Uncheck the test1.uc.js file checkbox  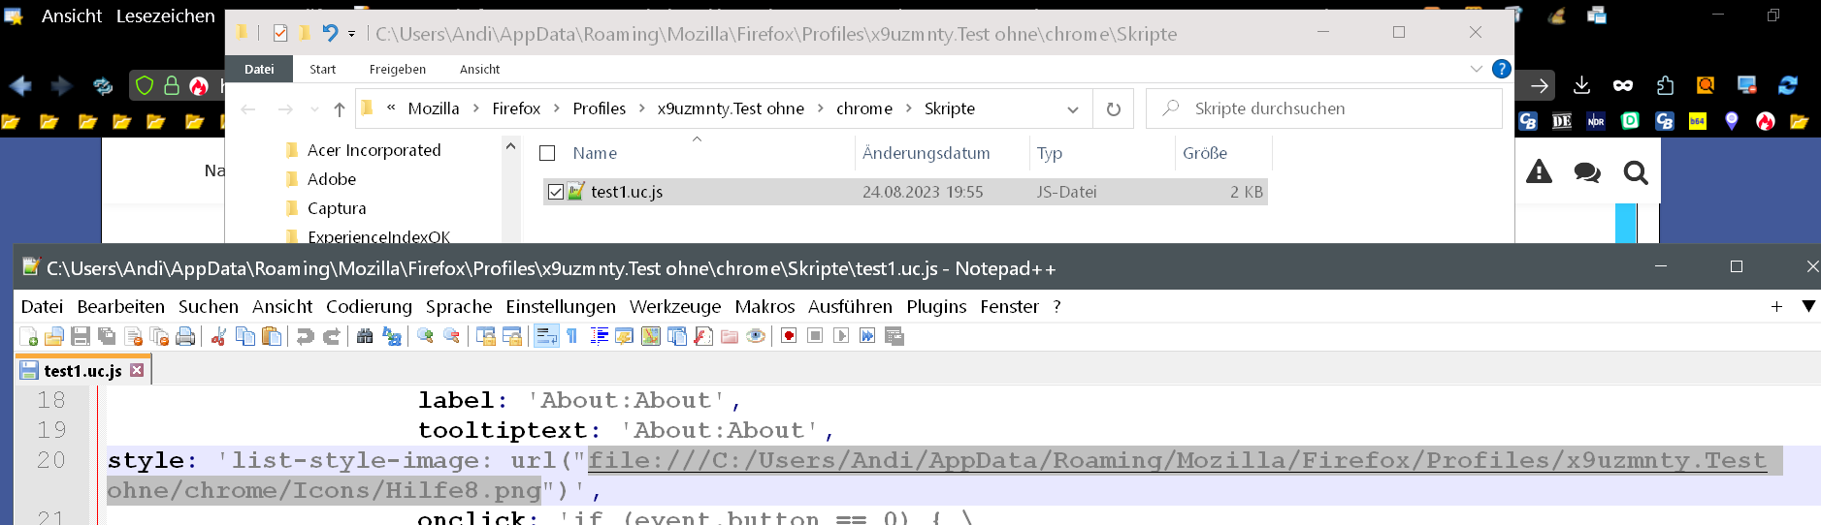tap(555, 192)
